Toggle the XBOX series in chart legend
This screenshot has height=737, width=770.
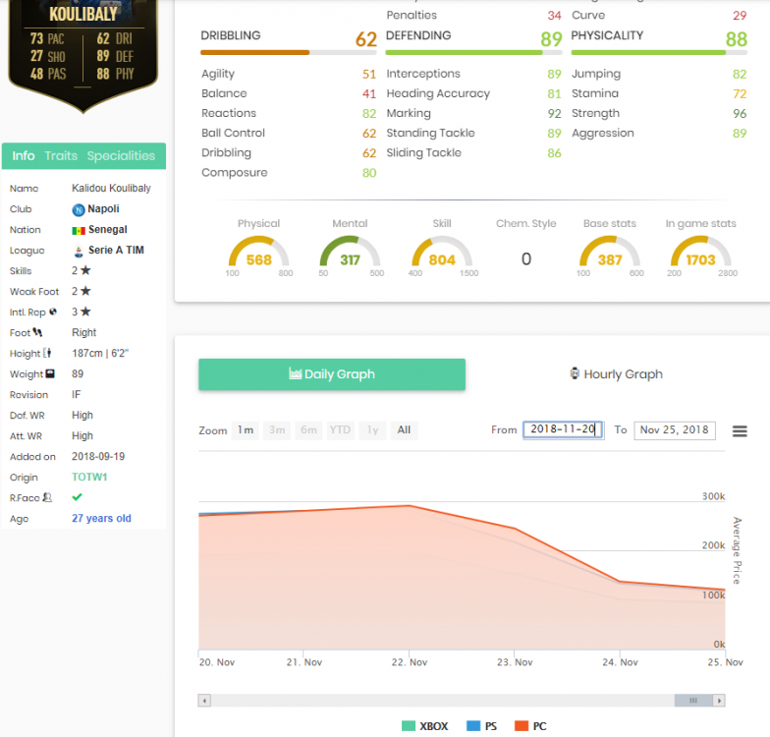tap(424, 726)
